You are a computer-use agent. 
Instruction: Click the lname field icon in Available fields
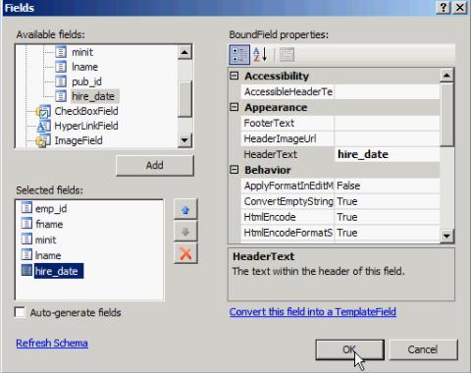[x=61, y=67]
